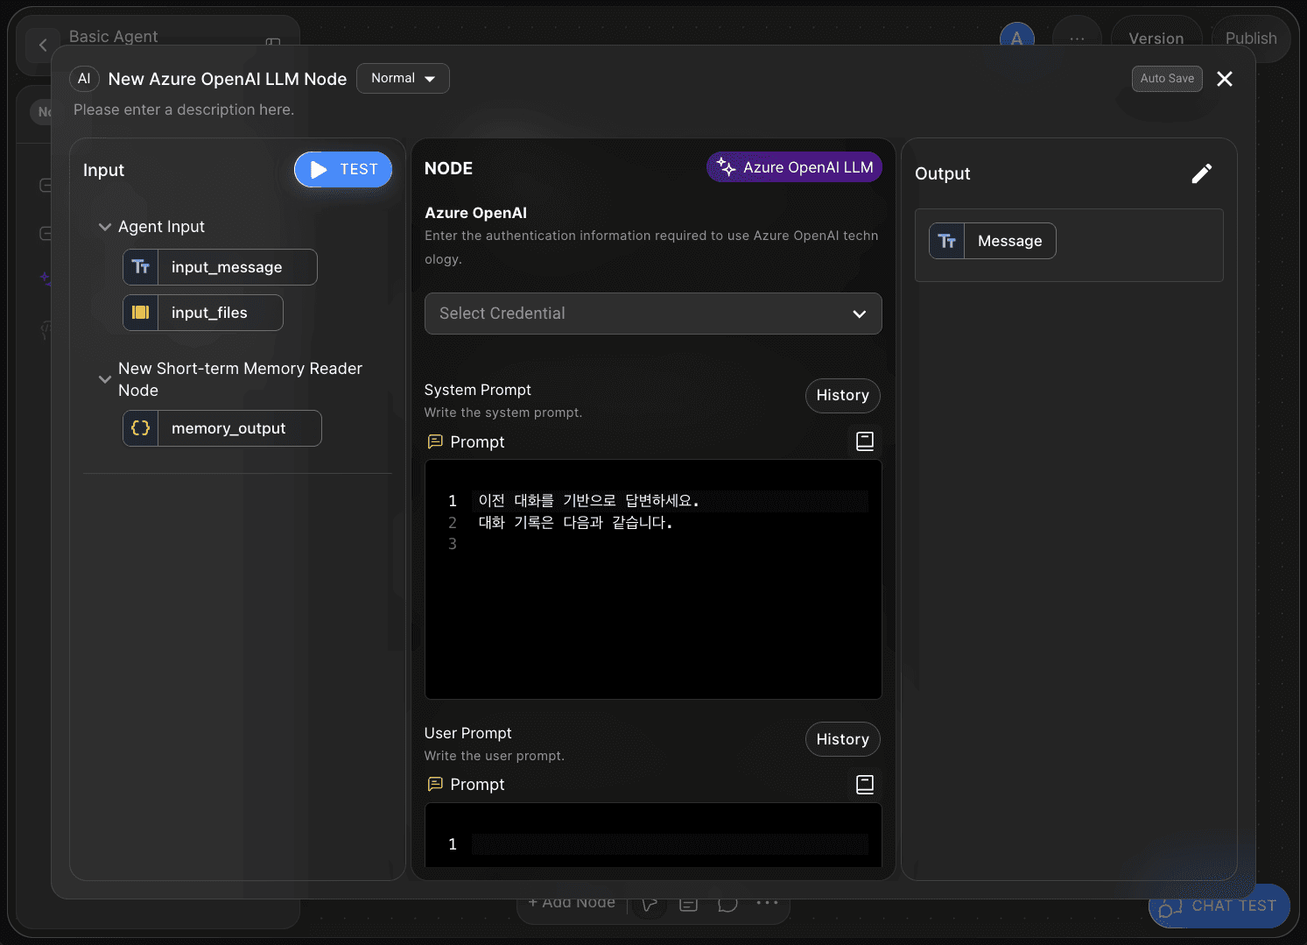Close the LLM node dialog
The height and width of the screenshot is (945, 1307).
point(1225,79)
